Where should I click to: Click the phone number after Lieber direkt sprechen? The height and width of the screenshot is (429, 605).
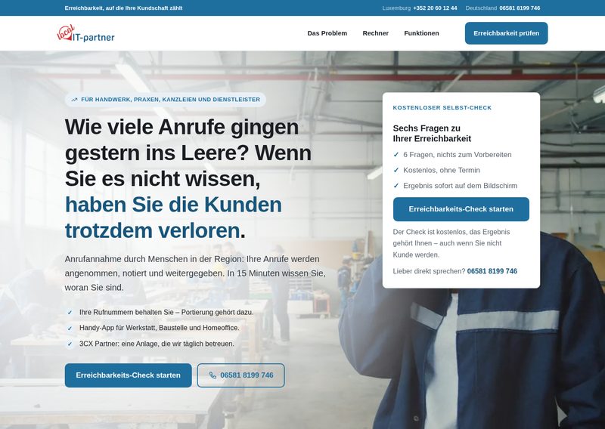pos(492,271)
